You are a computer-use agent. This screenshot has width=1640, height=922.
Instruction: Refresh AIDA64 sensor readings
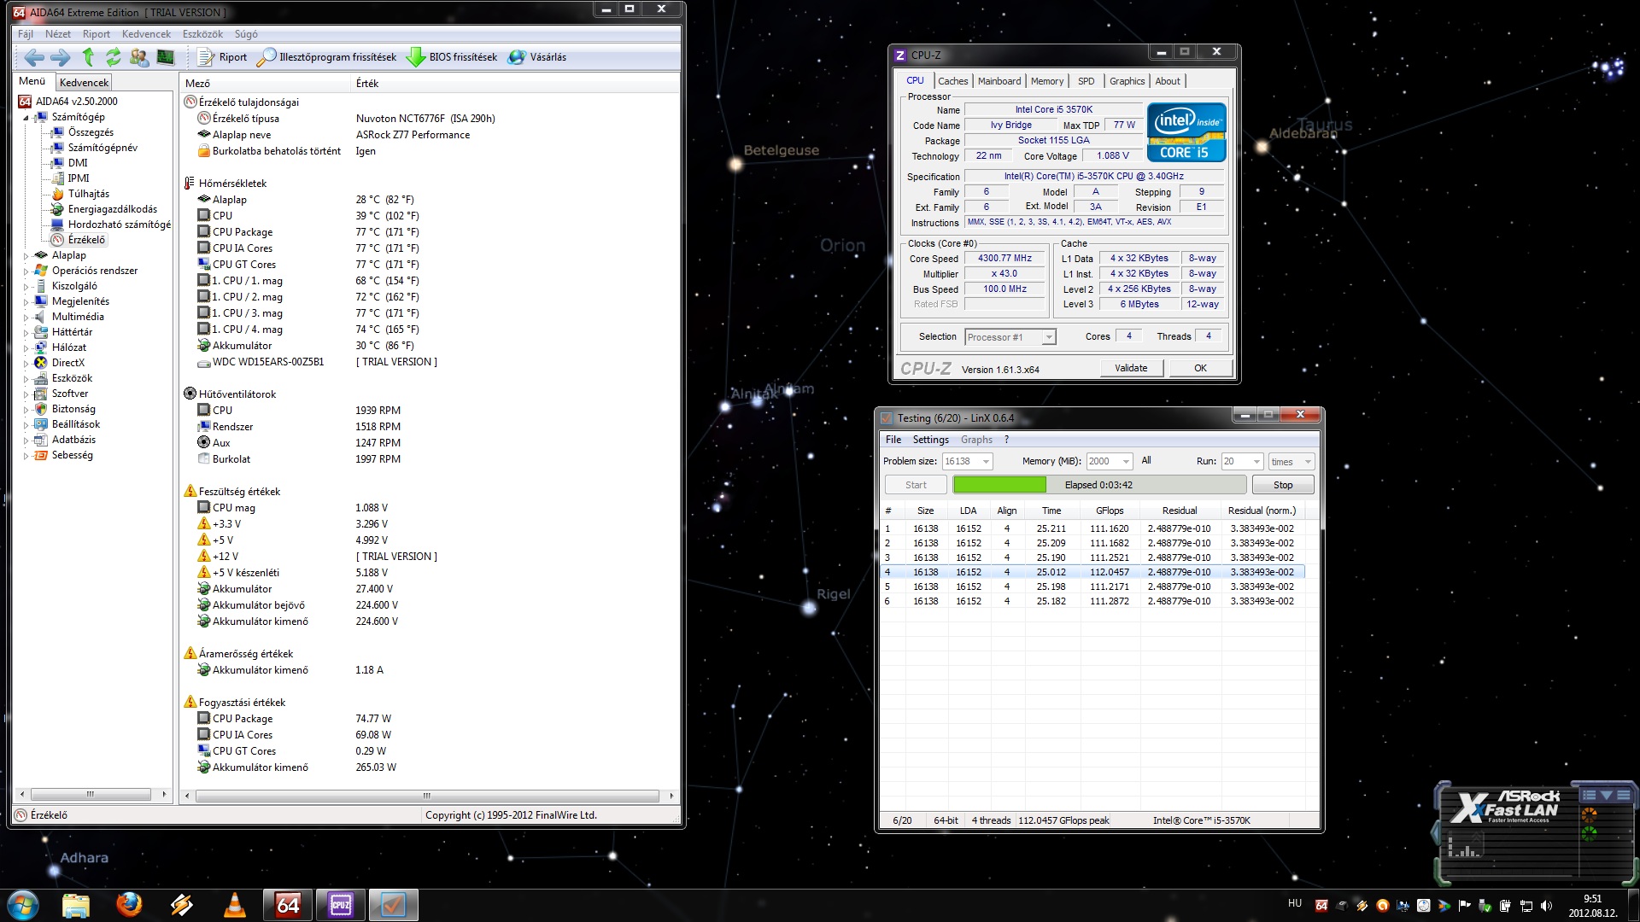tap(113, 57)
